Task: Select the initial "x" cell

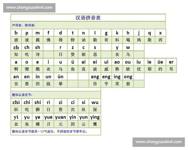Action: coord(160,33)
